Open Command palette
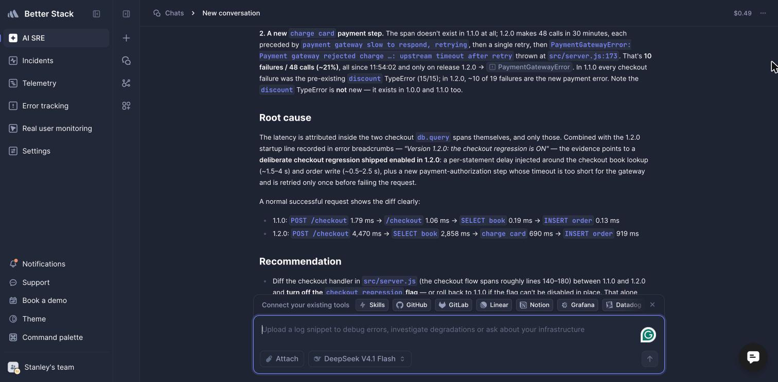Image resolution: width=778 pixels, height=382 pixels. pyautogui.click(x=56, y=337)
